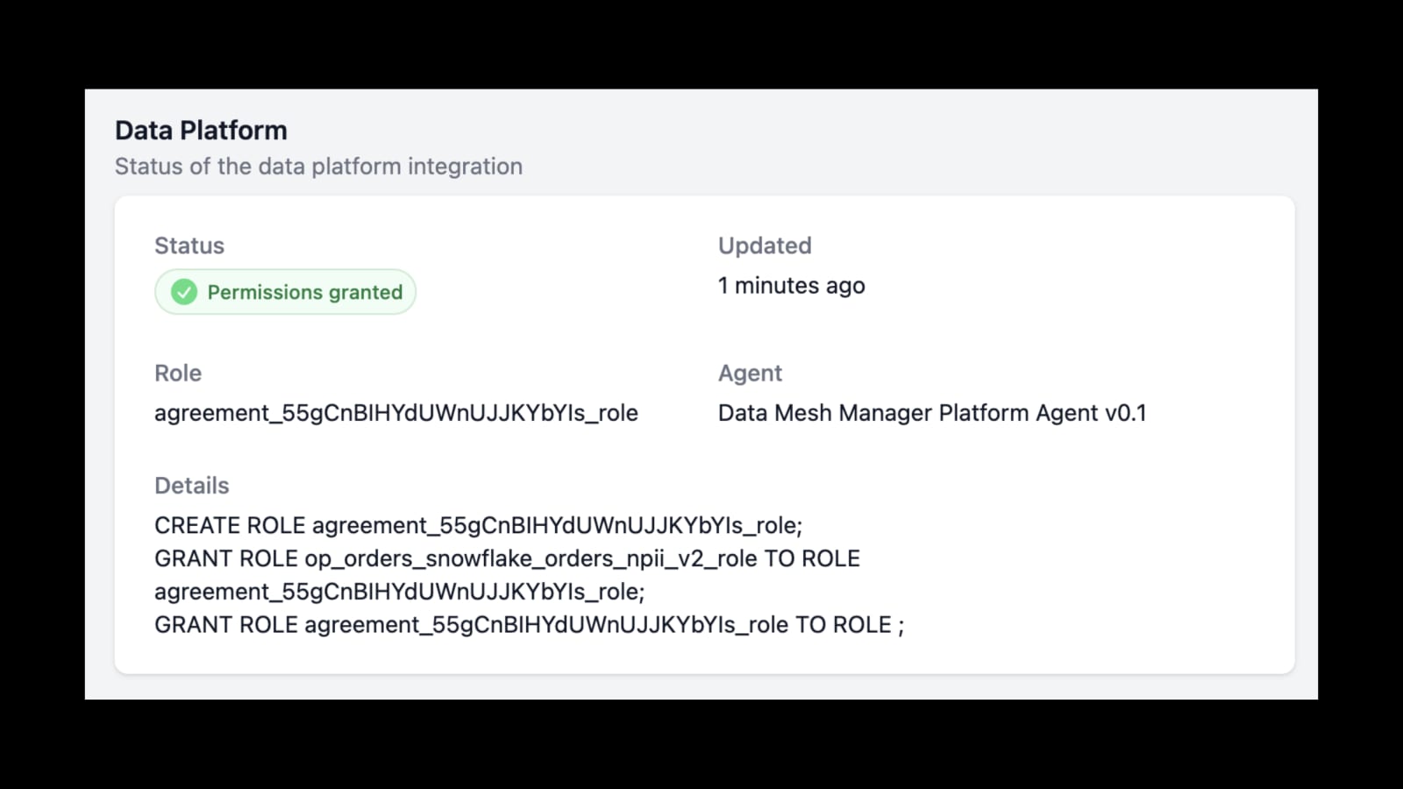The width and height of the screenshot is (1403, 789).
Task: Click the "CREATE ROLE" keyword in Details
Action: point(230,525)
